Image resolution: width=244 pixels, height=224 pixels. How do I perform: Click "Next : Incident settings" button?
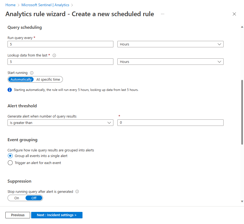coord(57,215)
